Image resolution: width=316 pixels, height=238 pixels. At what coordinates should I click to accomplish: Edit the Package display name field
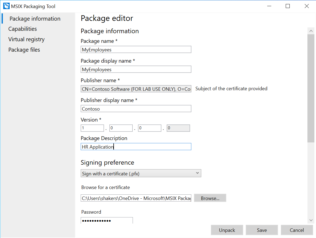[x=136, y=69]
